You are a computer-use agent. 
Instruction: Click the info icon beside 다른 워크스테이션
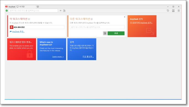[x=92, y=19]
